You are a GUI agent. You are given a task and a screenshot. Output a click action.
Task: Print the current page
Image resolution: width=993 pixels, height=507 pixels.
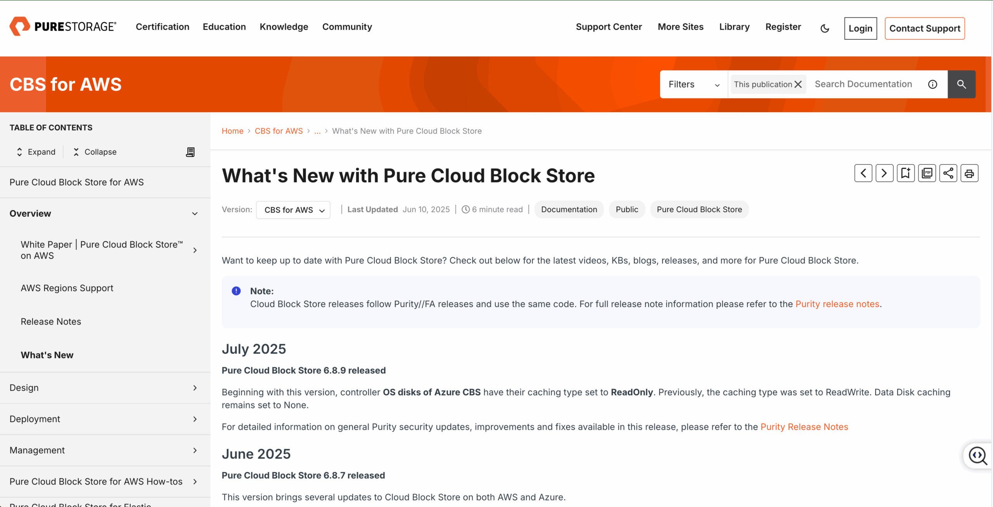(969, 173)
